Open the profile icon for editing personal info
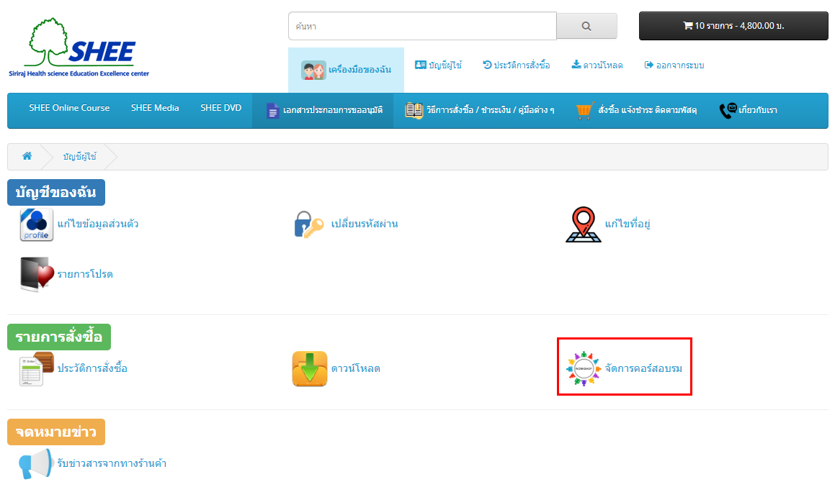 36,224
